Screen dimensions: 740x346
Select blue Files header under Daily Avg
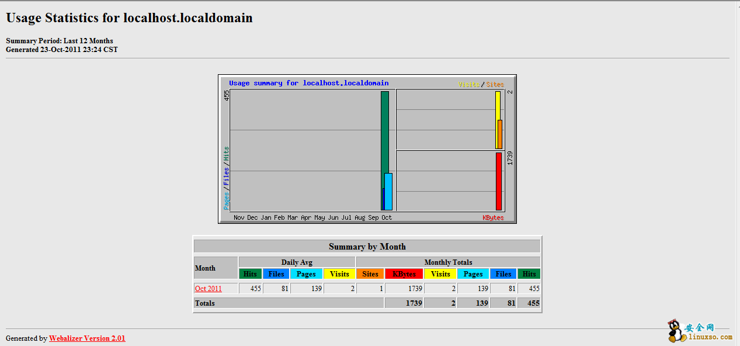[276, 274]
